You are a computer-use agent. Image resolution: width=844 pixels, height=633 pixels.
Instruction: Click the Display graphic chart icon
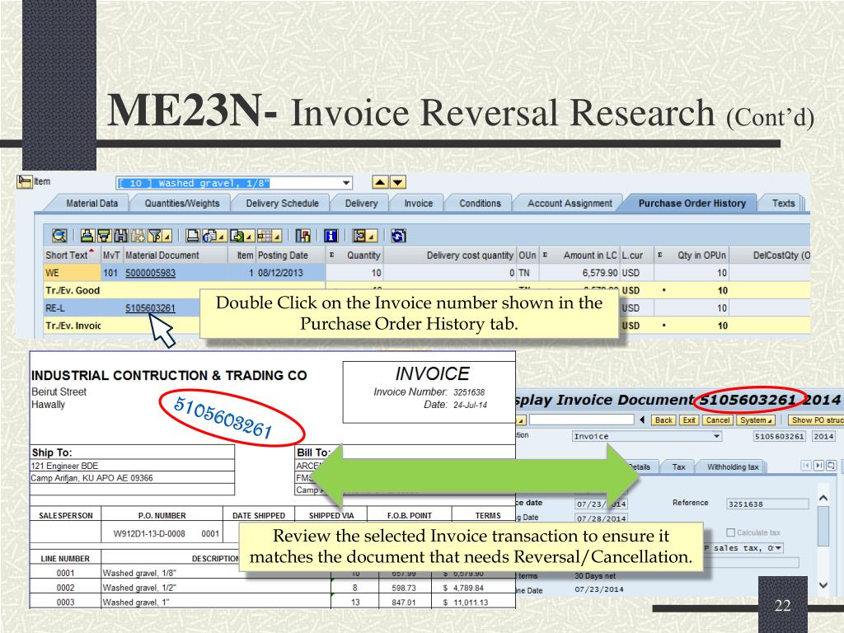(x=303, y=235)
